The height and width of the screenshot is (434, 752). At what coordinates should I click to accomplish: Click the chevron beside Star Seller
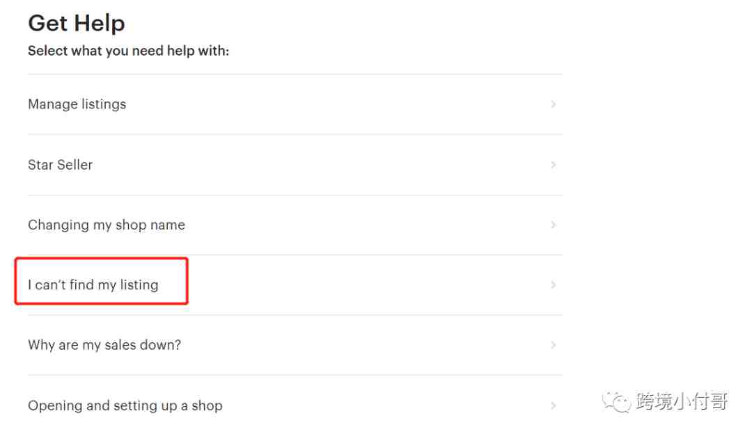(x=553, y=165)
